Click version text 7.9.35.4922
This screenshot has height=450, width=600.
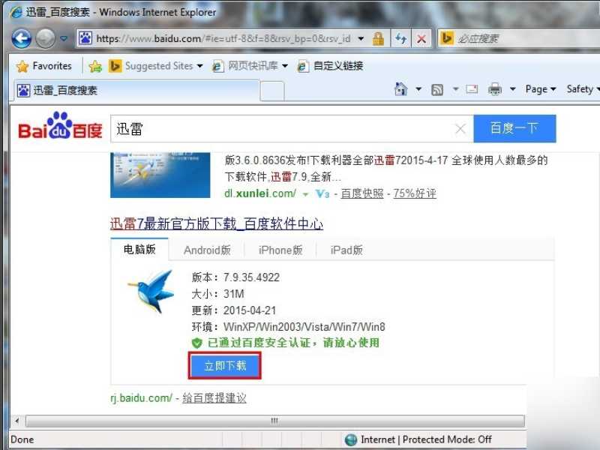tap(251, 277)
